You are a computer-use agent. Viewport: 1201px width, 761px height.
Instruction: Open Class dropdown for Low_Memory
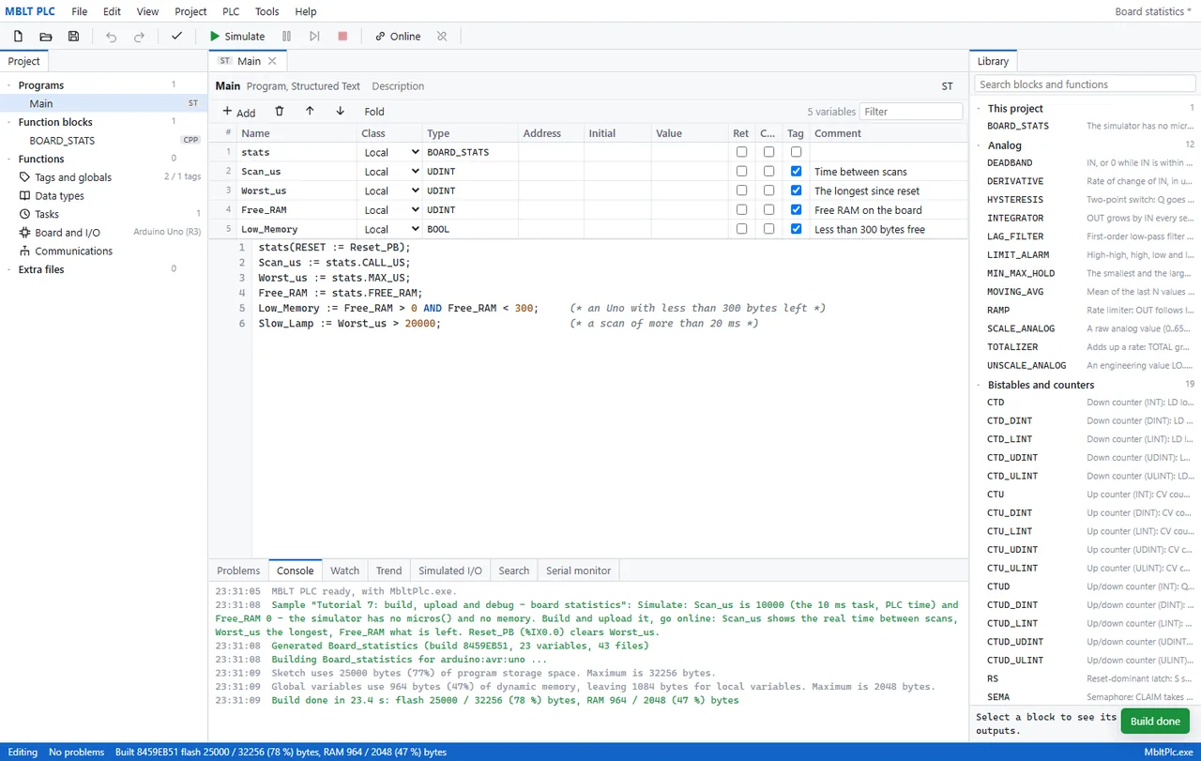tap(390, 229)
